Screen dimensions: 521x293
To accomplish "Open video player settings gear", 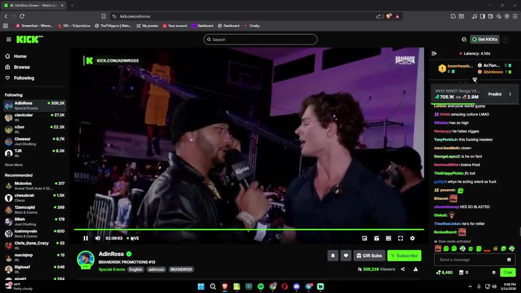I will point(412,238).
